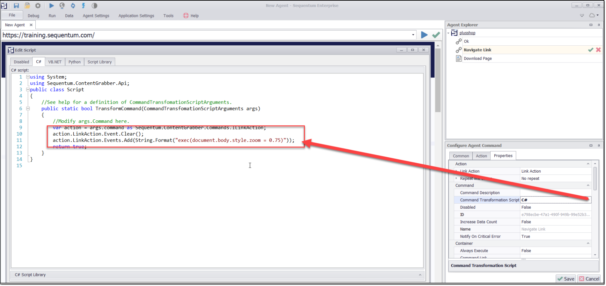Image resolution: width=606 pixels, height=286 pixels.
Task: Click the blue refresh arrows icon
Action: 73,6
